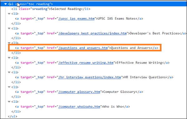Viewport: 187px width, 119px height.
Task: Click the 'HR Interview Questions' anchor text
Action: coord(145,77)
